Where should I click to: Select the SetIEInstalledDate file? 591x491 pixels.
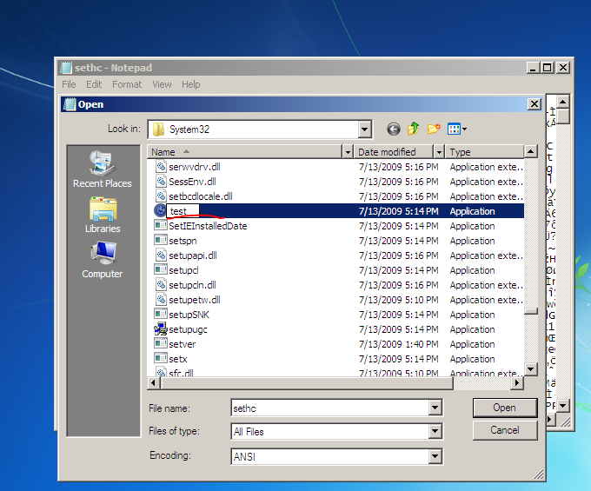point(208,226)
